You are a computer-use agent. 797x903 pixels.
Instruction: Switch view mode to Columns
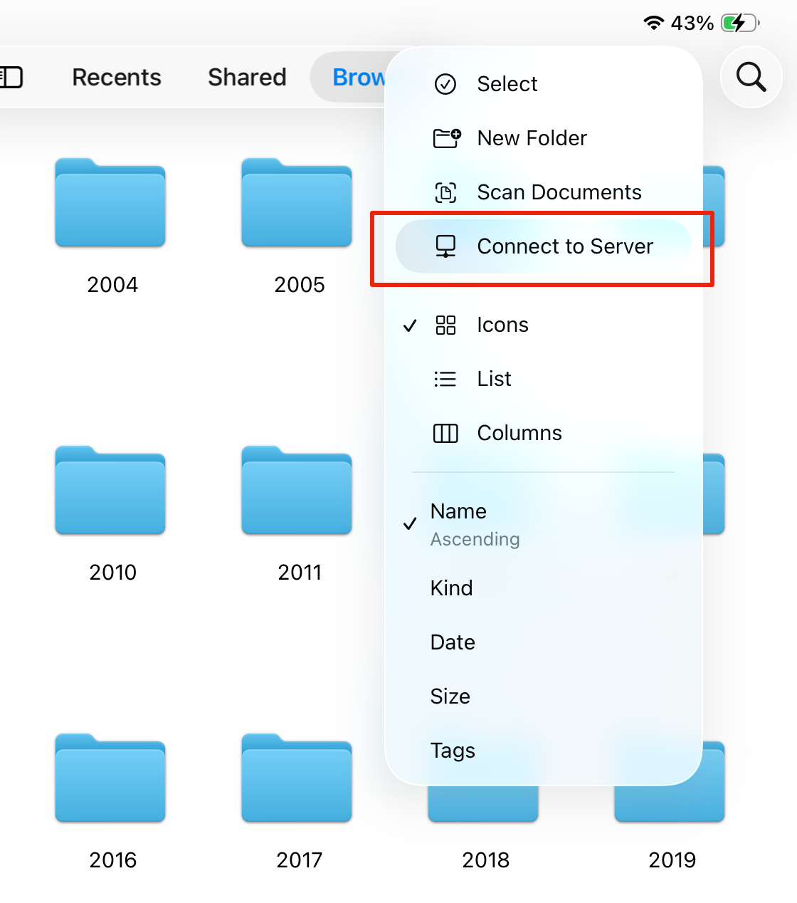[x=519, y=433]
